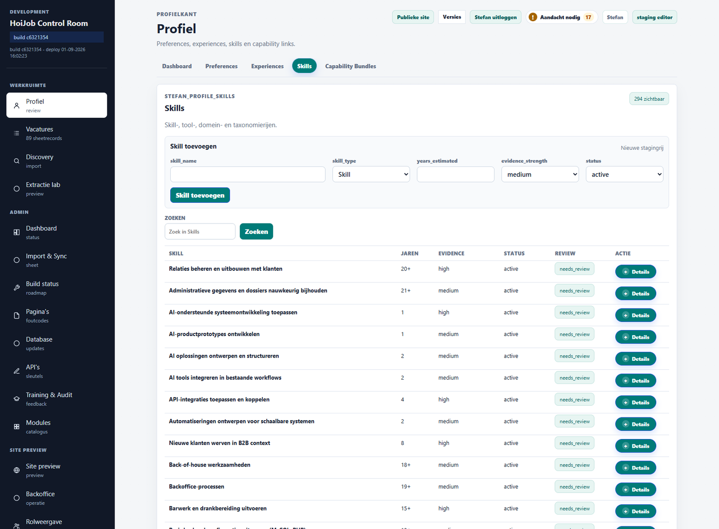The image size is (719, 529).
Task: Click the years_estimated input field
Action: pos(456,175)
